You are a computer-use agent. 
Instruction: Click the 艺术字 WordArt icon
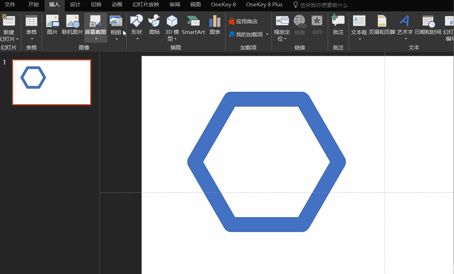click(405, 21)
